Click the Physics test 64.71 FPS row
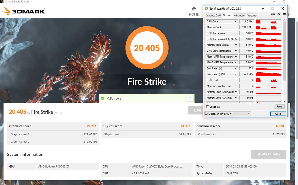 point(147,134)
